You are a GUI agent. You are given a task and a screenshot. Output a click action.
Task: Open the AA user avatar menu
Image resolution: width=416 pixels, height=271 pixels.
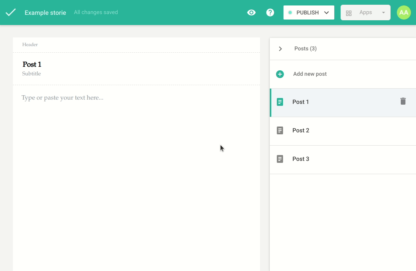403,12
